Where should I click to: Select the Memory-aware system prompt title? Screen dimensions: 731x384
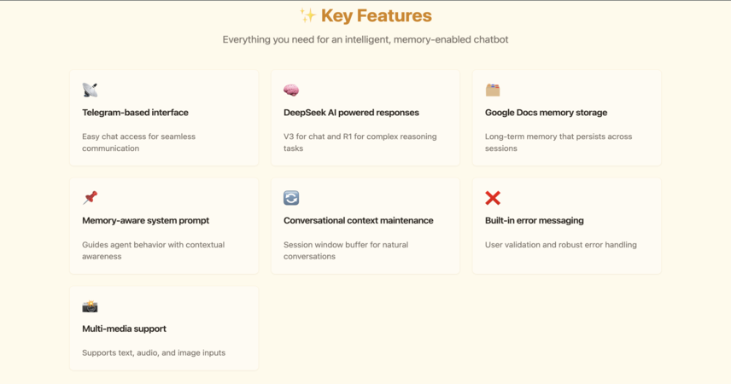click(x=145, y=220)
